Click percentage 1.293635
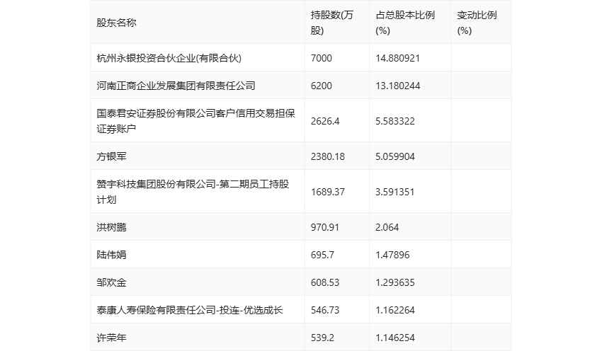 (395, 282)
